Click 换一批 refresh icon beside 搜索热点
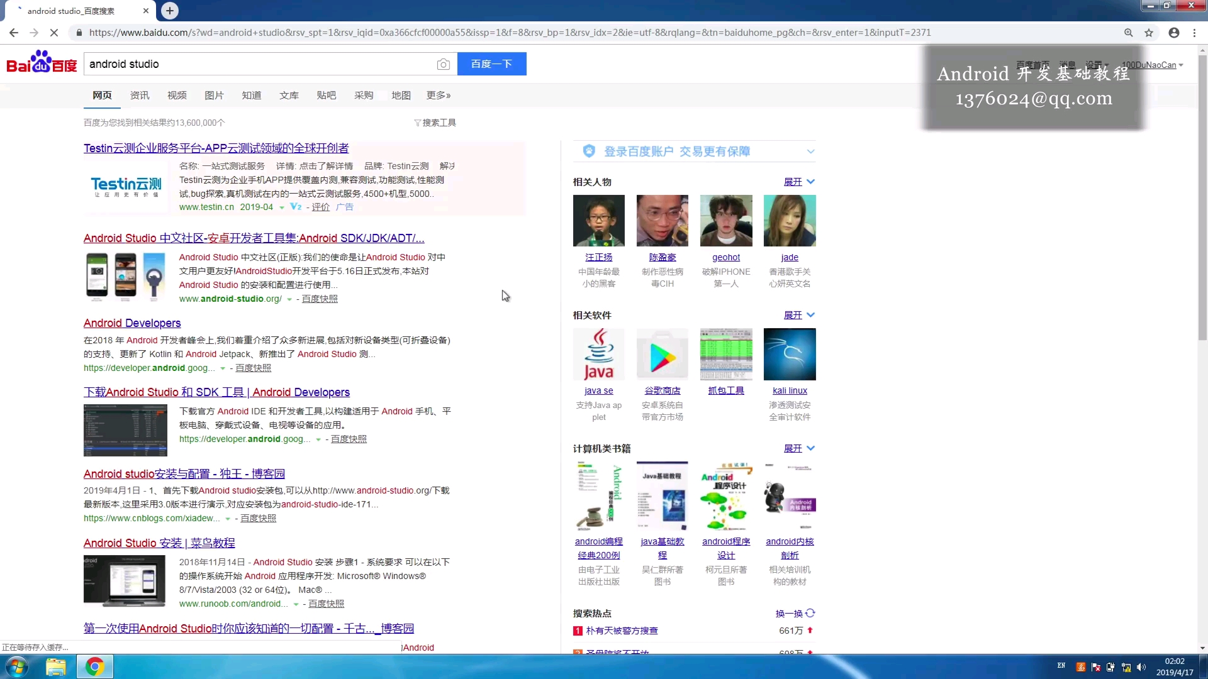The width and height of the screenshot is (1208, 679). (810, 614)
